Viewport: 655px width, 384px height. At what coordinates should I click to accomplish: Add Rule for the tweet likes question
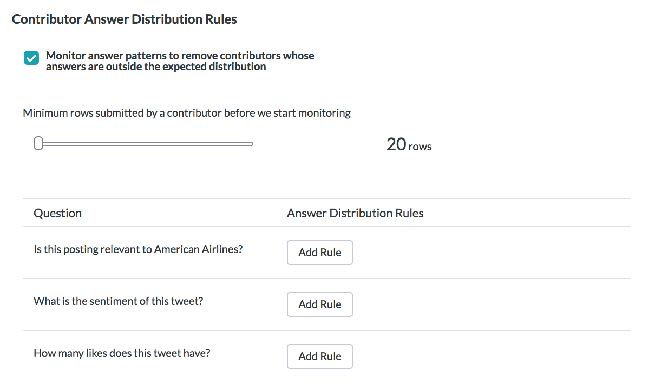pyautogui.click(x=320, y=356)
